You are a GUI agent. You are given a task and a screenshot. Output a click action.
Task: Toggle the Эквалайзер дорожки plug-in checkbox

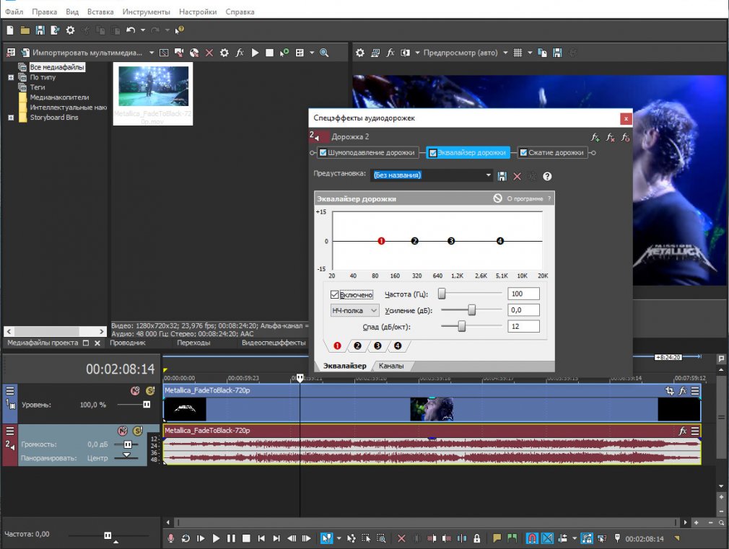(x=433, y=153)
